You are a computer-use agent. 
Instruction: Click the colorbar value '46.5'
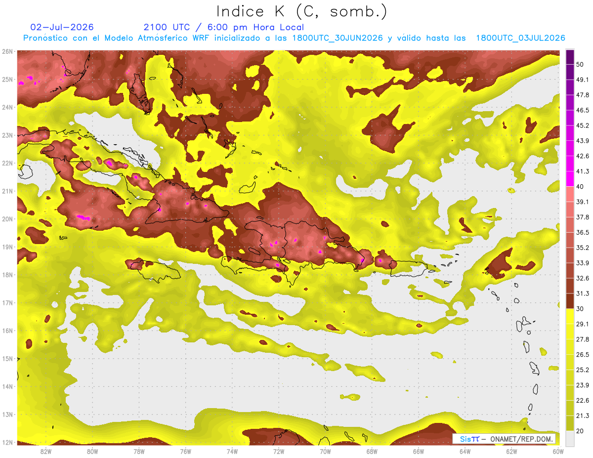(x=583, y=111)
